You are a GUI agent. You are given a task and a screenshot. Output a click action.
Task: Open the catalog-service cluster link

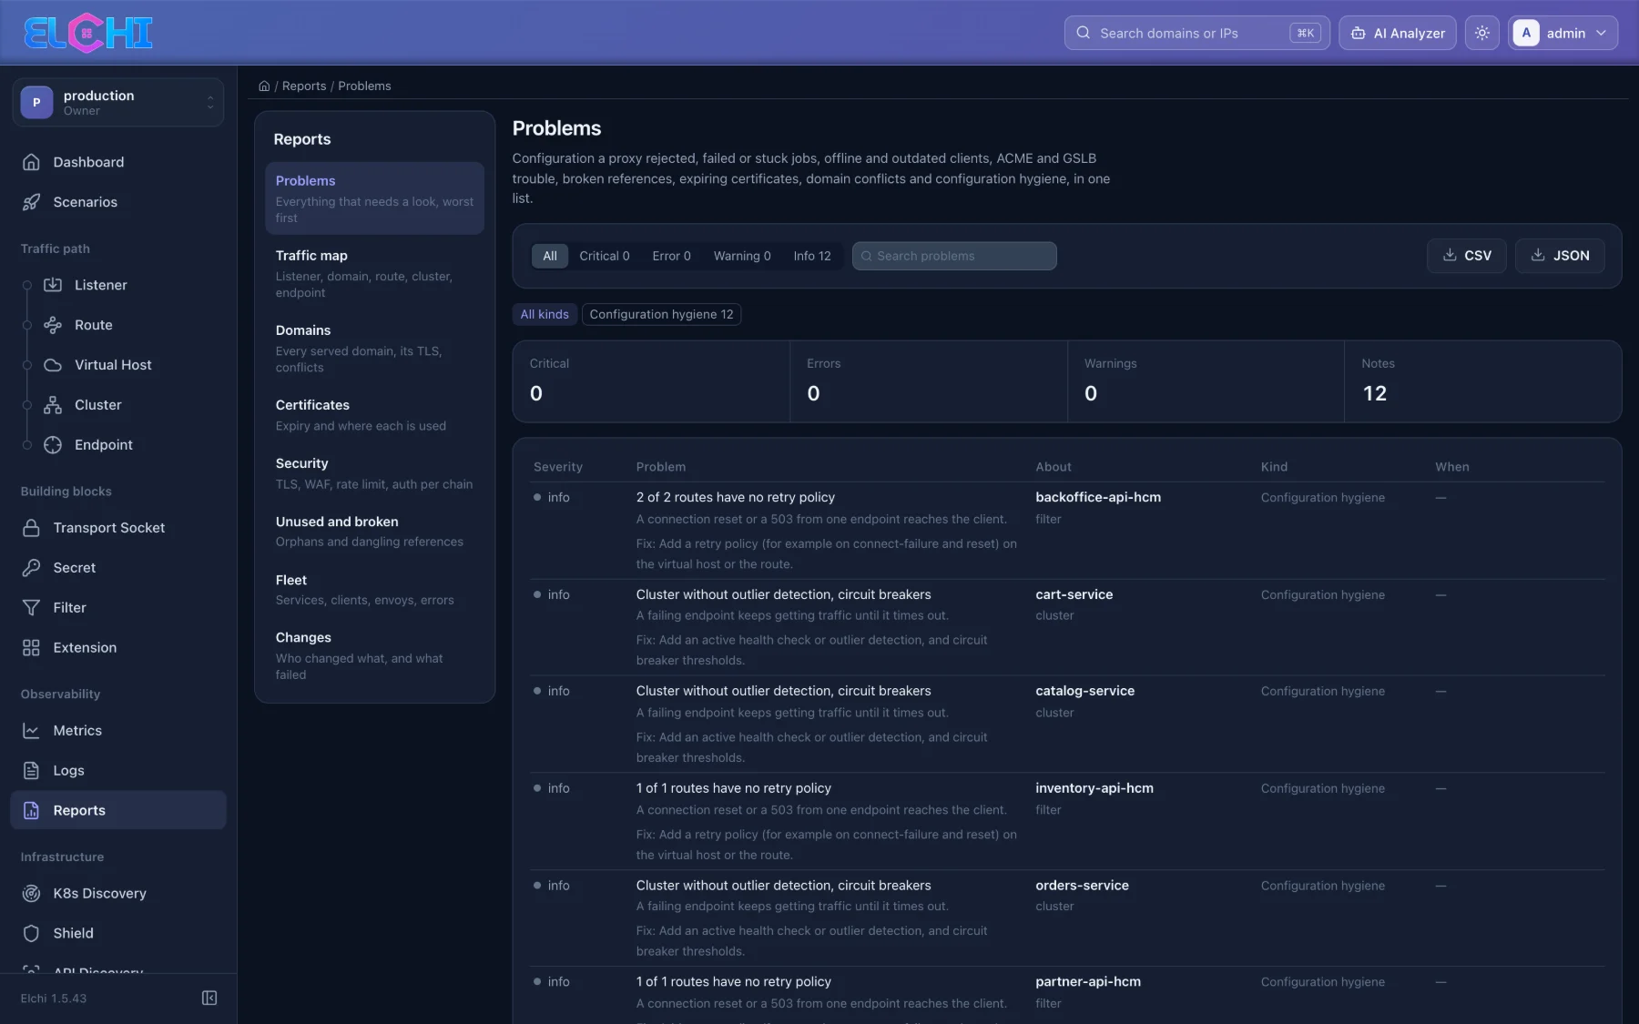[1084, 691]
